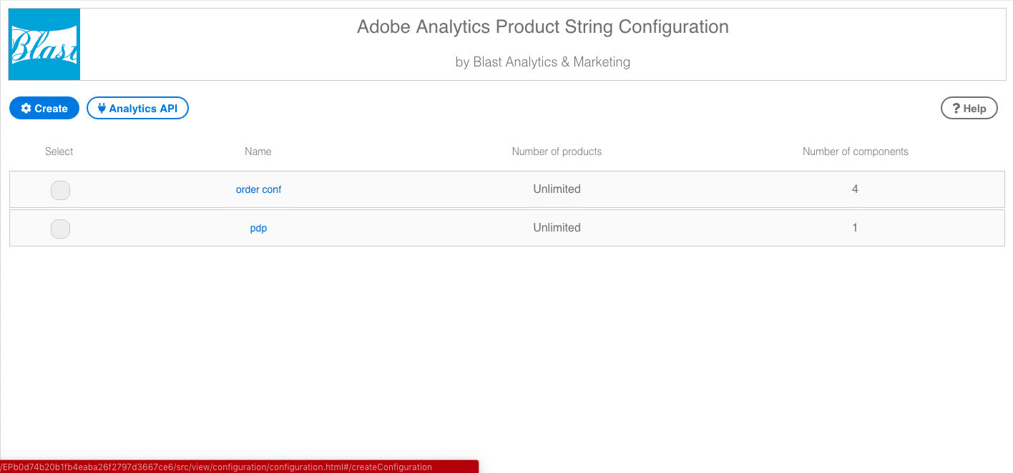Click the Blast logo image
This screenshot has width=1013, height=473.
(44, 44)
